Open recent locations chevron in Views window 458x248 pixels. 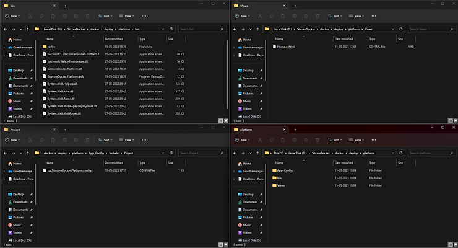pyautogui.click(x=250, y=29)
